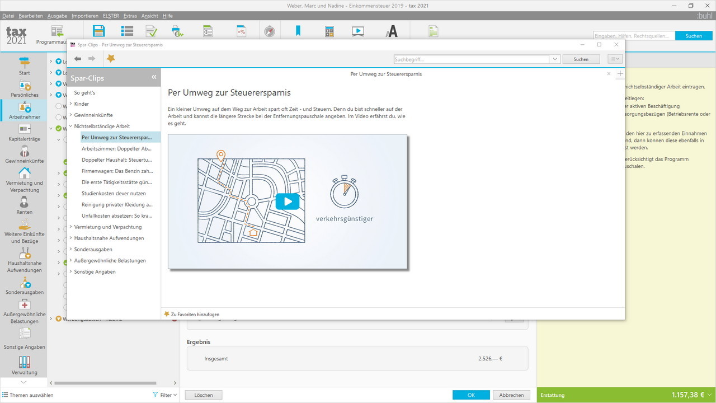This screenshot has height=403, width=716.
Task: Expand Haushaltsnahe Aufwendungen in Spar-Clips tree
Action: 70,238
